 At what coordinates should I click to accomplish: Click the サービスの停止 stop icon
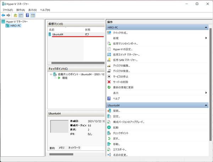tap(109, 76)
